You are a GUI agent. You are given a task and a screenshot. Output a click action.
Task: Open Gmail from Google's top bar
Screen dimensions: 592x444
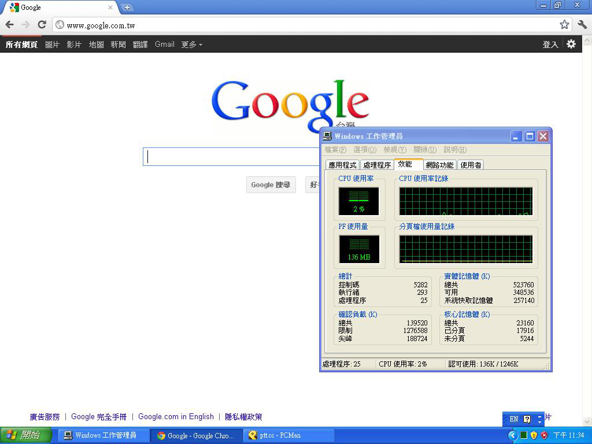(165, 44)
